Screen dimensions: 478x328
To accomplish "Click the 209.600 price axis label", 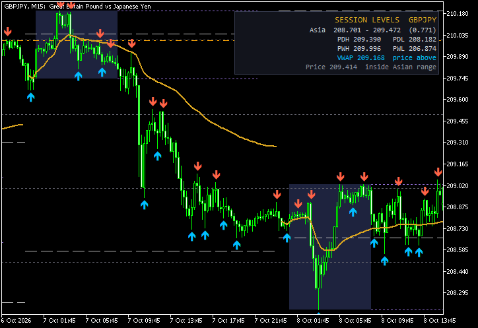I will (x=458, y=100).
